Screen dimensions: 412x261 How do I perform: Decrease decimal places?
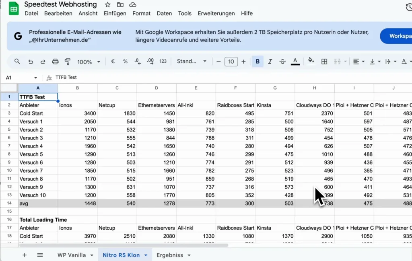coord(138,62)
